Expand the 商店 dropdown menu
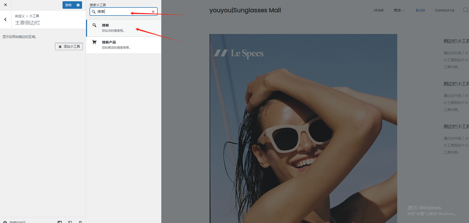Screen dimensions: 469x223 399,10
